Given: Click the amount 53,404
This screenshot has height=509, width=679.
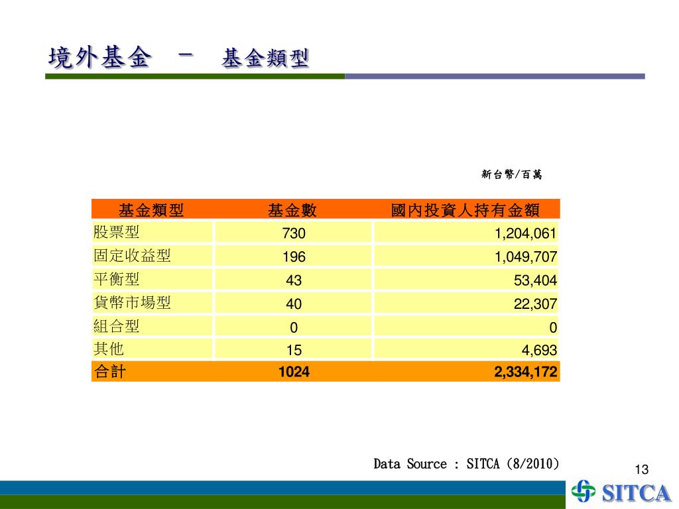Looking at the screenshot, I should coord(535,280).
